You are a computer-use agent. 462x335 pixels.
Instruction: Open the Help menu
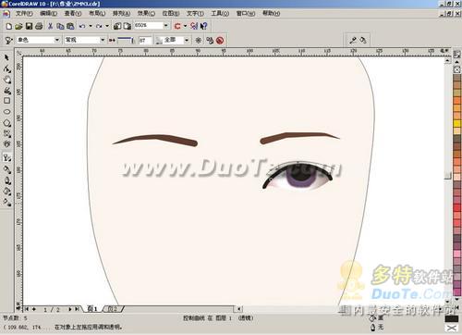point(271,13)
